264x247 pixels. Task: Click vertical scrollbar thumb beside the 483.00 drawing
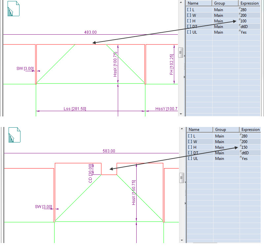pyautogui.click(x=181, y=52)
